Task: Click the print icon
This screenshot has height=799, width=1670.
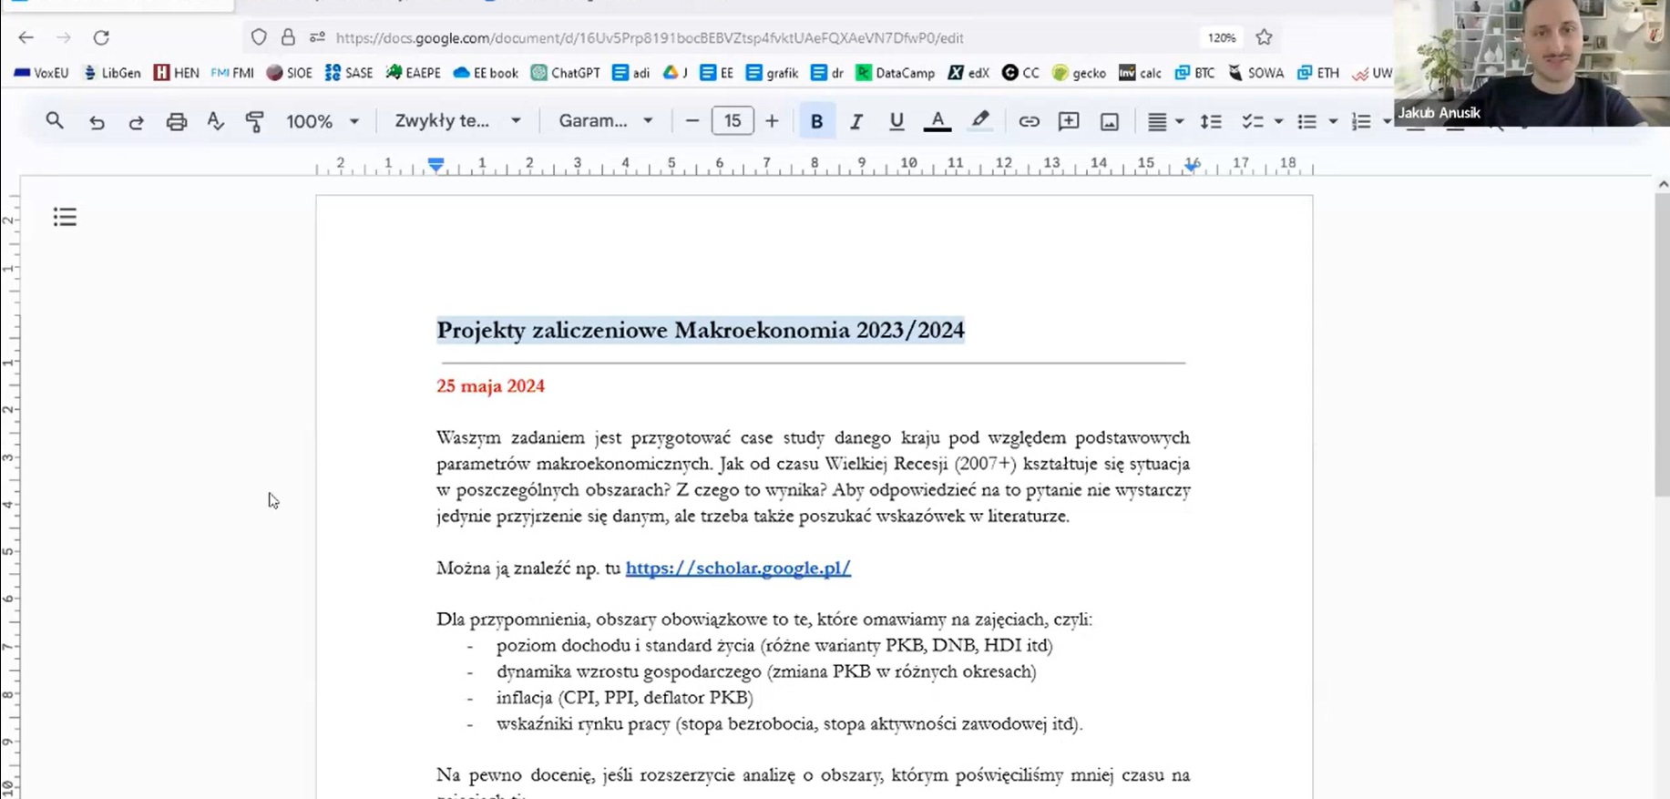Action: (176, 121)
